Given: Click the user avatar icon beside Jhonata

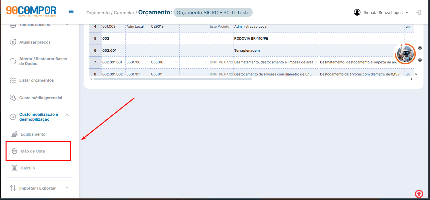Looking at the screenshot, I should [357, 12].
